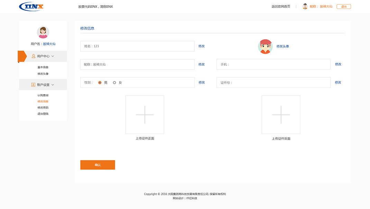Click the 退出 button in header
The height and width of the screenshot is (209, 370).
[x=344, y=7]
